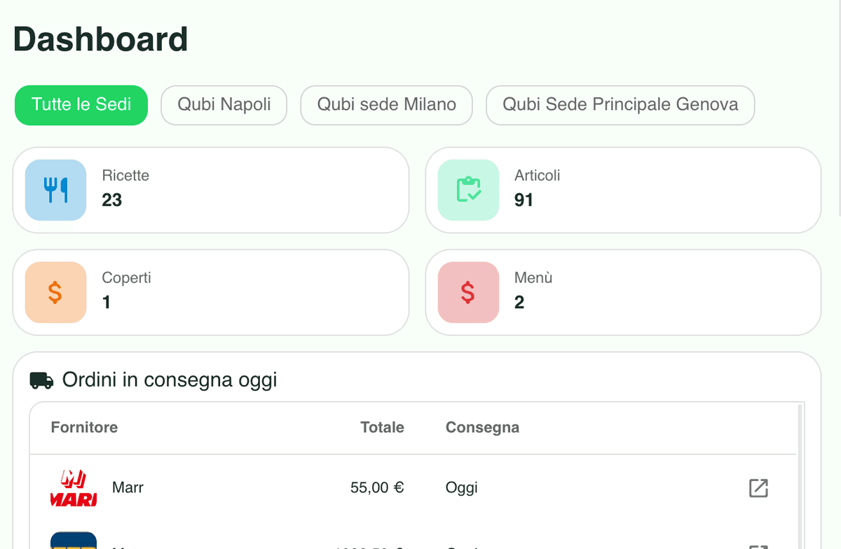
Task: Select the Tutte le Sedi filter
Action: pyautogui.click(x=81, y=104)
